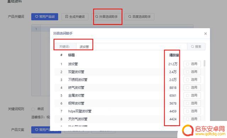Image resolution: width=227 pixels, height=138 pixels.
Task: Check 选用 for 天然气波纹管
Action: tap(192, 119)
